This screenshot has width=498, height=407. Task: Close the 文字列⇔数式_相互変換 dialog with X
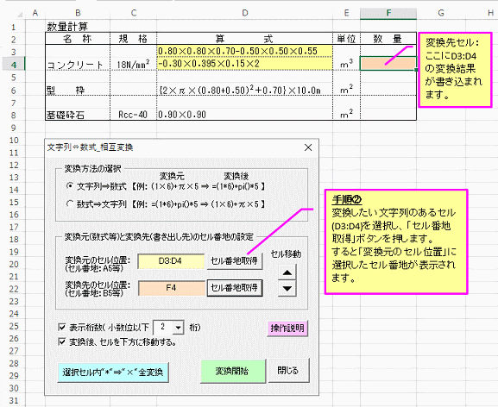tap(308, 147)
